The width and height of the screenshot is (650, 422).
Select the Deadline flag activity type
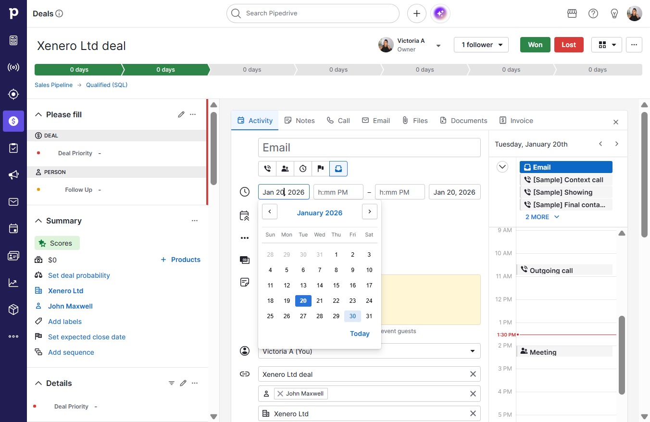click(x=321, y=169)
